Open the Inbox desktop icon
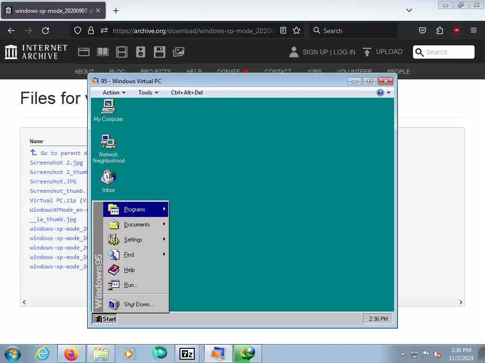Screen dimensions: 485x363 click(x=108, y=181)
